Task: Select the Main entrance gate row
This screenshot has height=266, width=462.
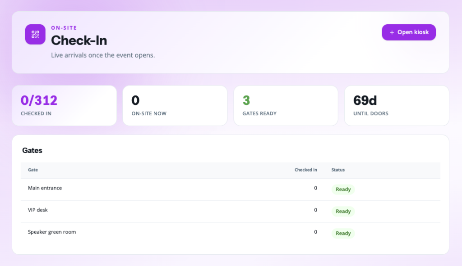Action: click(x=231, y=189)
